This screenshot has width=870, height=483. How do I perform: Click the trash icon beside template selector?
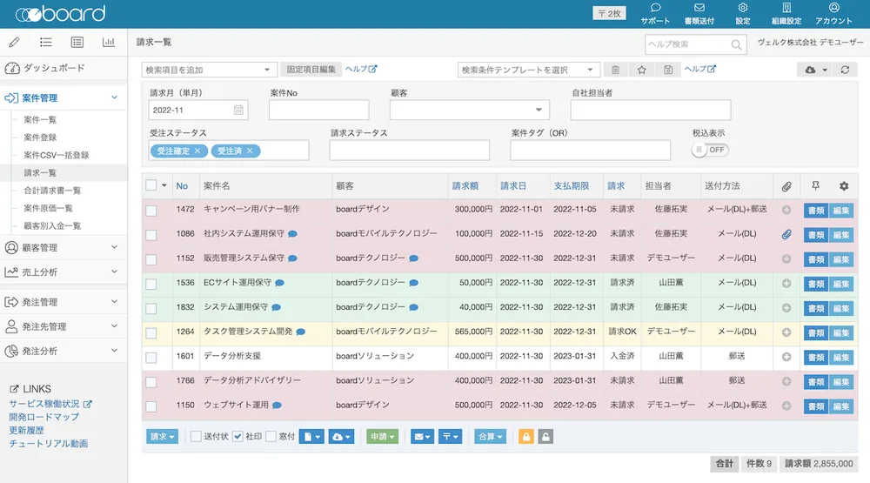click(615, 70)
